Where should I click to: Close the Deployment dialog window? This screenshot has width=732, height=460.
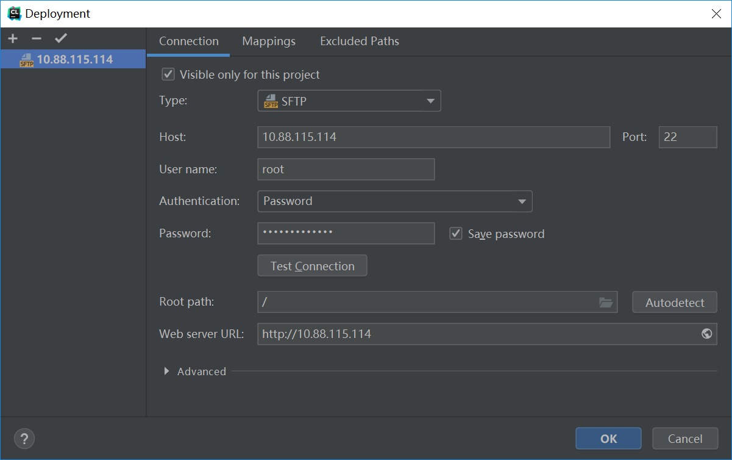pyautogui.click(x=716, y=13)
